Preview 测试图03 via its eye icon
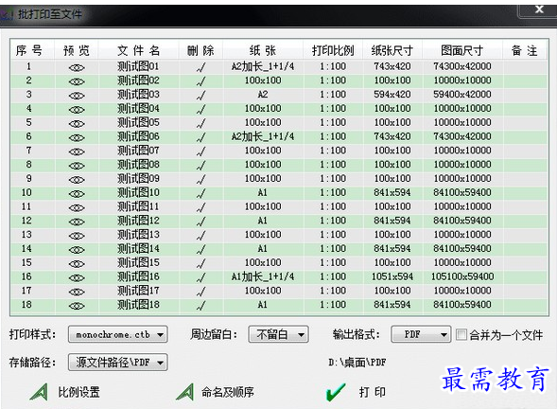The image size is (557, 409). point(77,96)
